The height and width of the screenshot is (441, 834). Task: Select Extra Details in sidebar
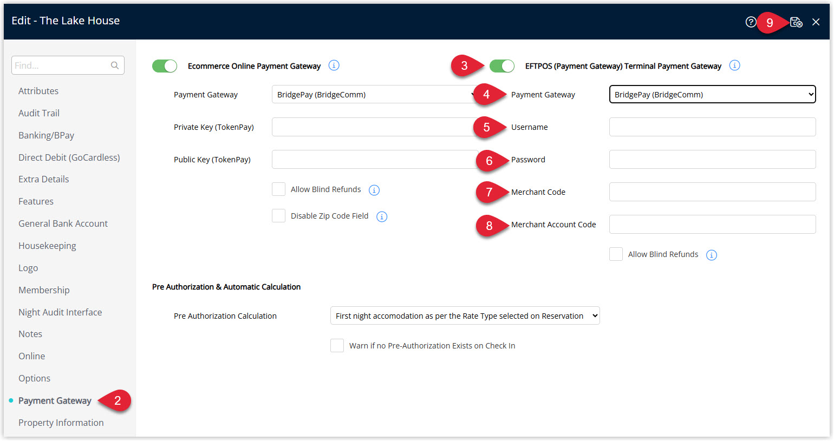click(x=44, y=179)
